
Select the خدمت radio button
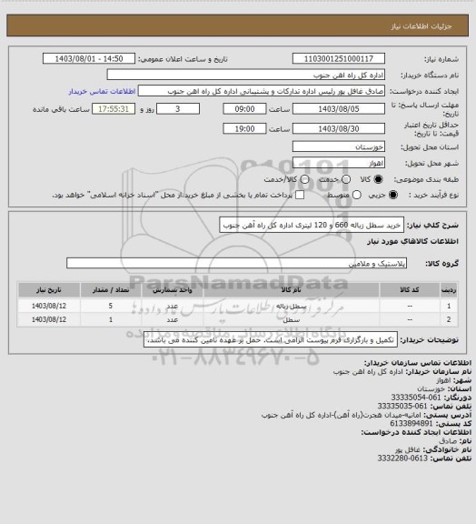(x=346, y=179)
